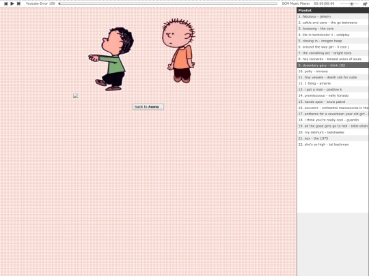Adjust the volume slider knob
The image size is (369, 276).
coord(352,4)
